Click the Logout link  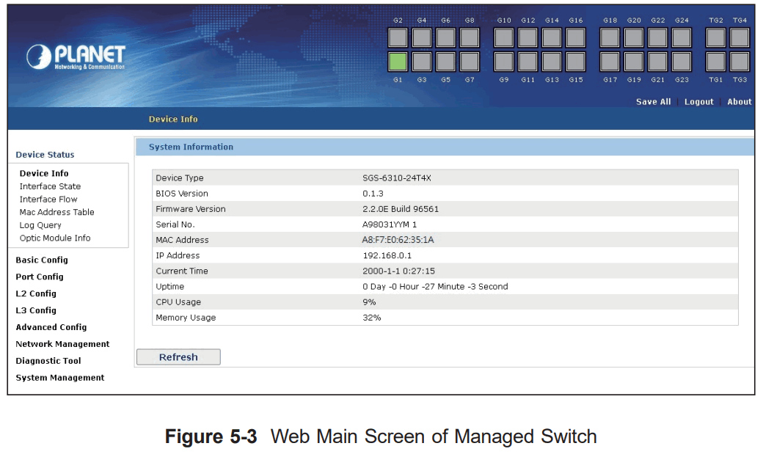click(x=698, y=102)
